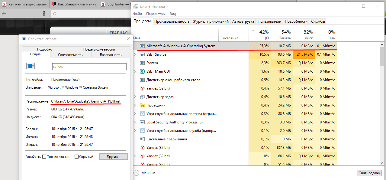Click the scrollbar up arrow in process list

[382, 44]
